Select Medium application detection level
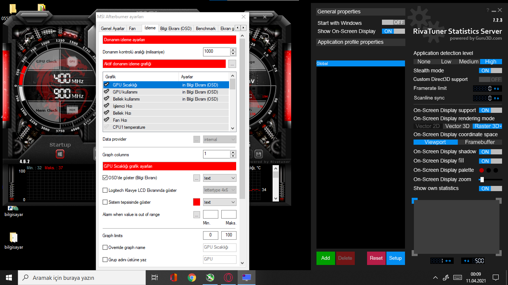This screenshot has height=285, width=508. 469,62
